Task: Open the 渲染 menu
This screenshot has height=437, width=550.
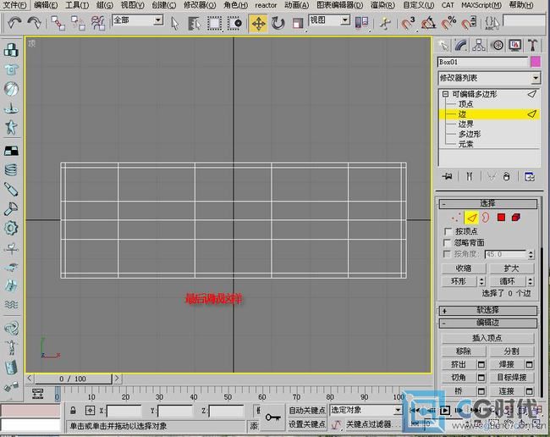Action: (x=382, y=5)
